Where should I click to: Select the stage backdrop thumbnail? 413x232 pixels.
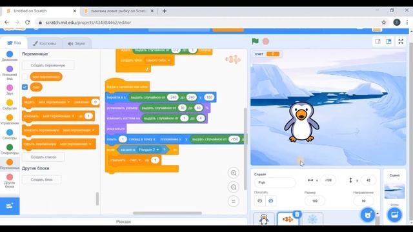(x=394, y=191)
